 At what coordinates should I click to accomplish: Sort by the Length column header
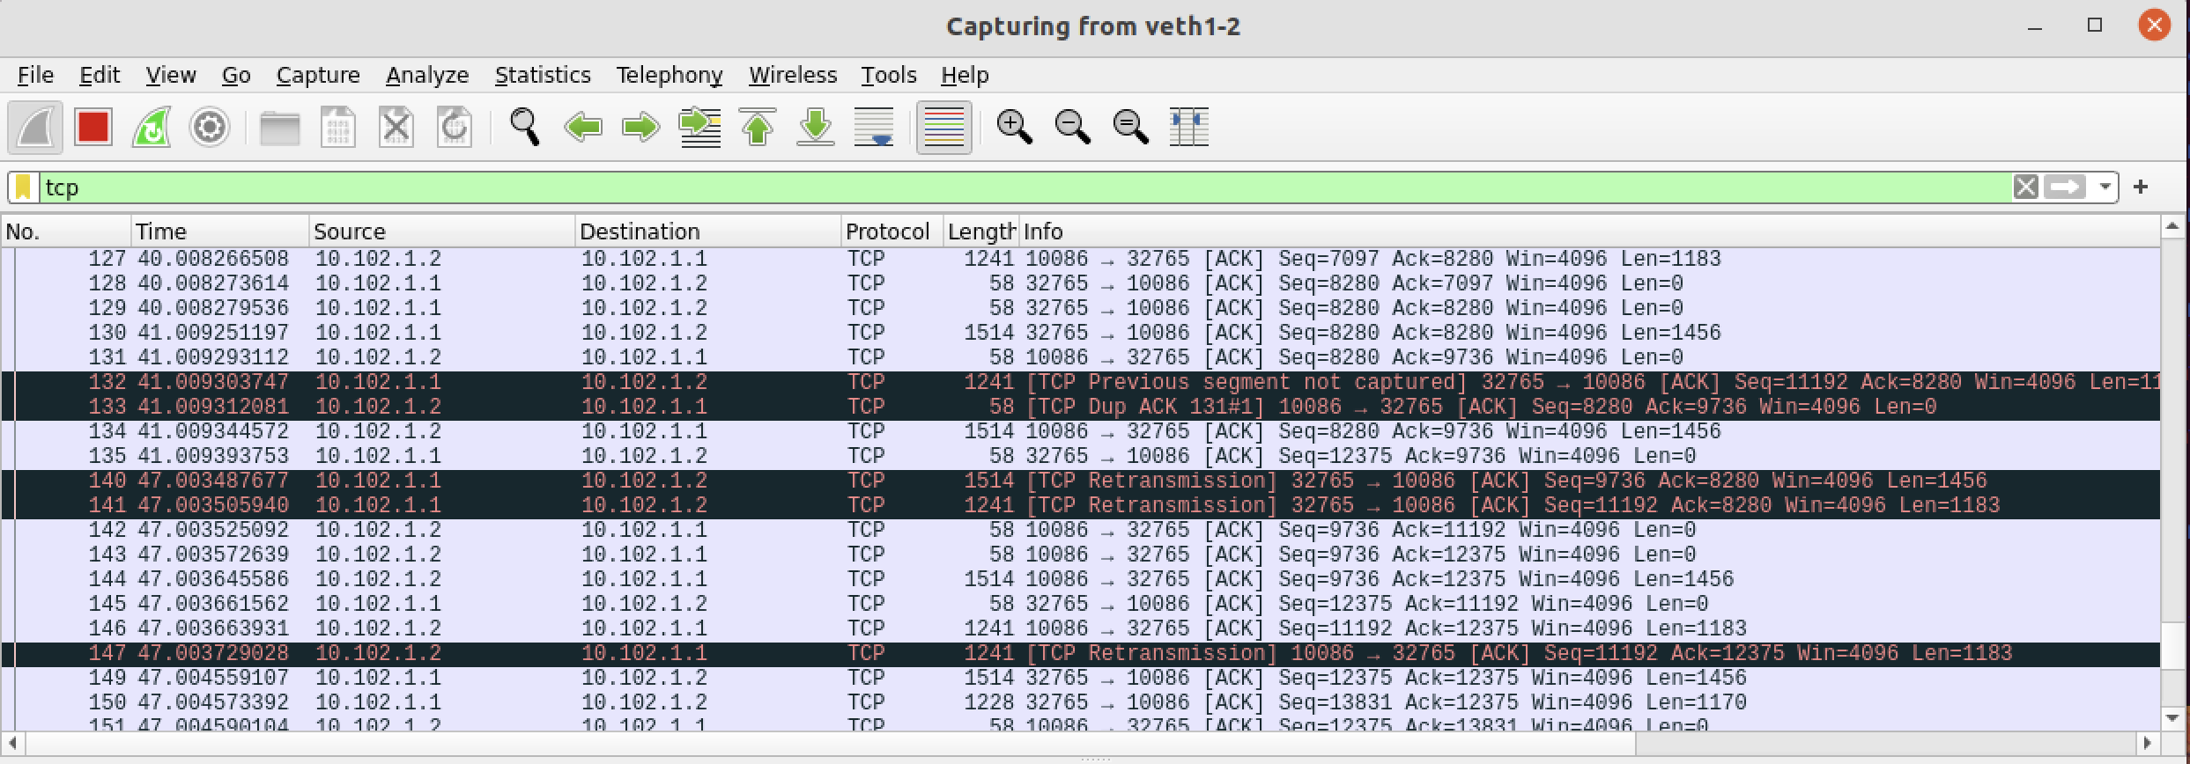980,231
